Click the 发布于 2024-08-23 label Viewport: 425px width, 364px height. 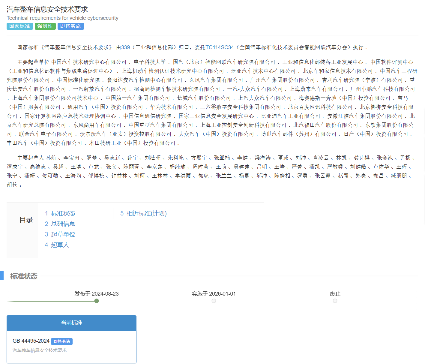pos(97,294)
